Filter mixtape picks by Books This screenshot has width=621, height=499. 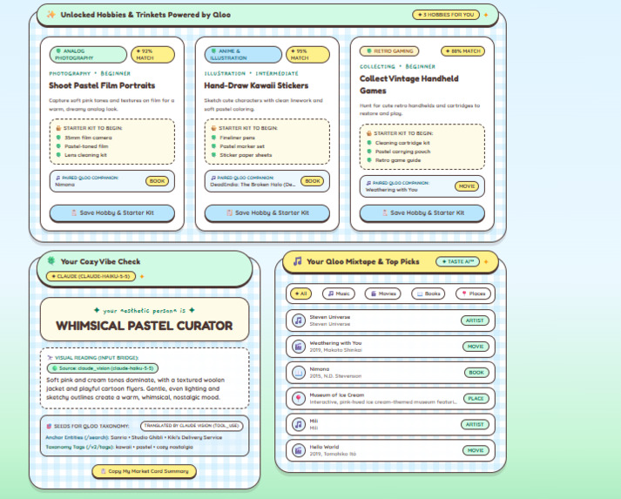point(429,293)
